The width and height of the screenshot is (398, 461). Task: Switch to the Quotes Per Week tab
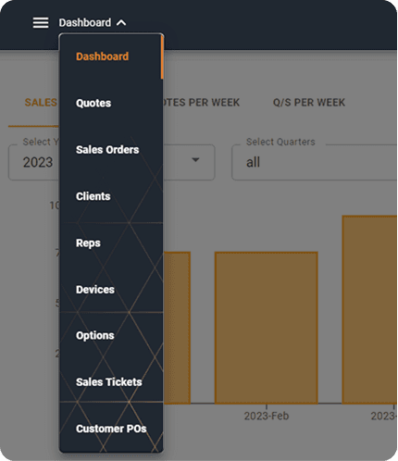tap(201, 103)
